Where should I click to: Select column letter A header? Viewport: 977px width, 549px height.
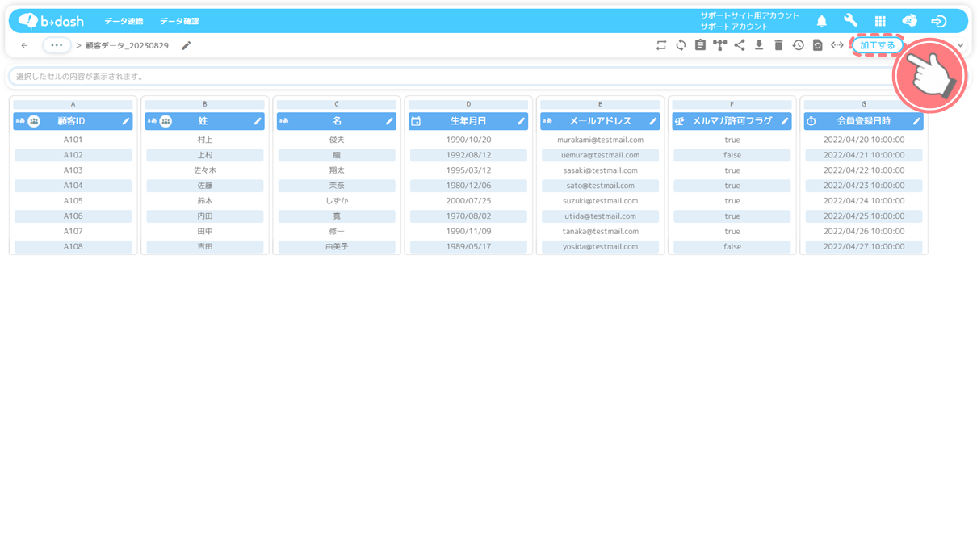click(73, 104)
